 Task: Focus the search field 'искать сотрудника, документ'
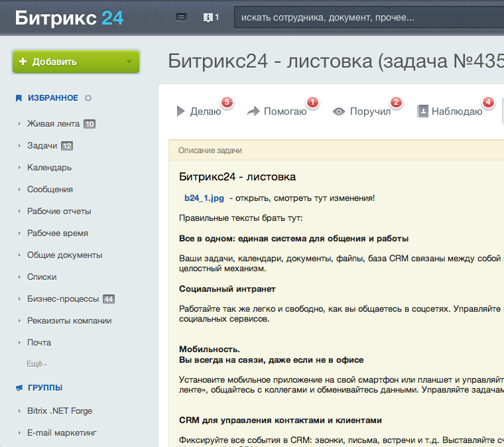tap(369, 17)
